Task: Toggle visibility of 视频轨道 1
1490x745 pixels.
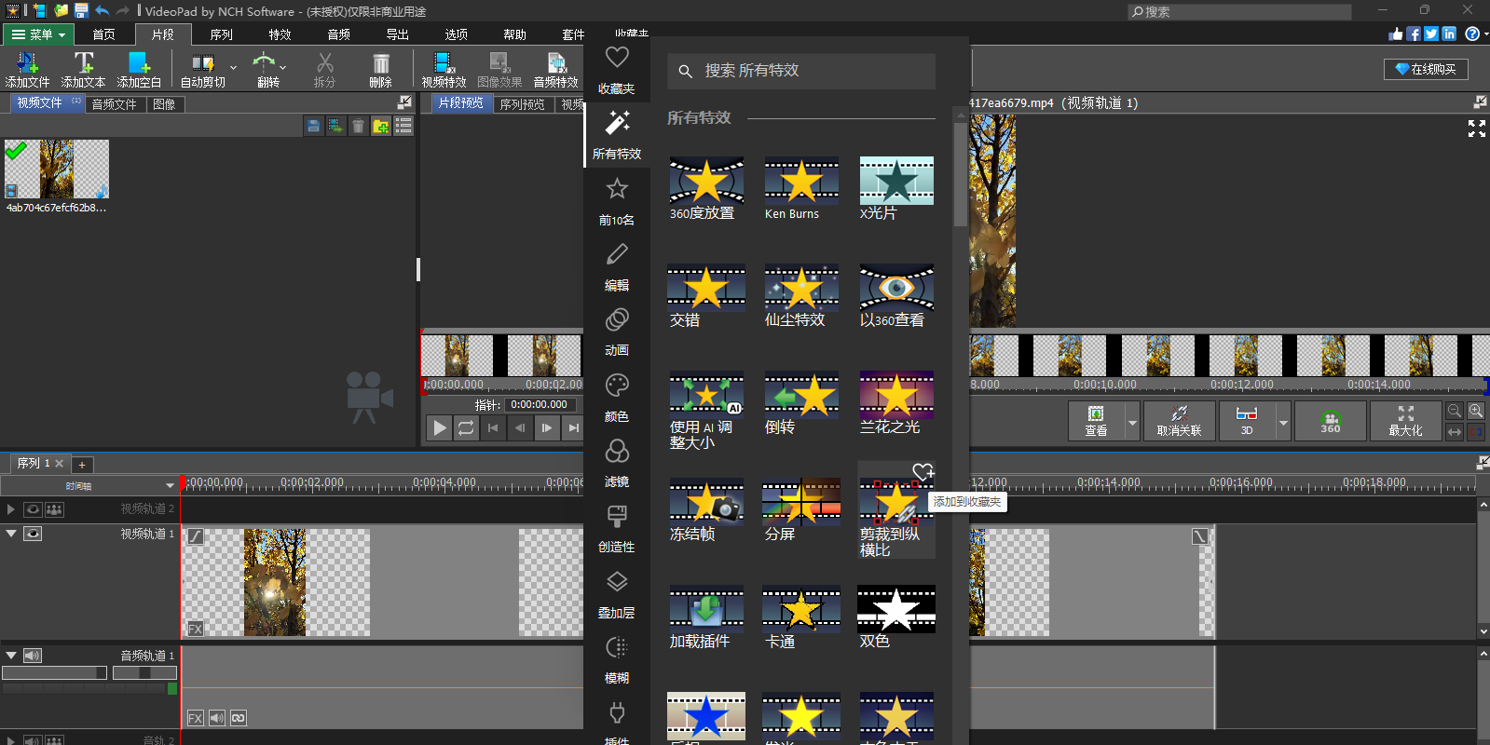Action: [x=33, y=534]
